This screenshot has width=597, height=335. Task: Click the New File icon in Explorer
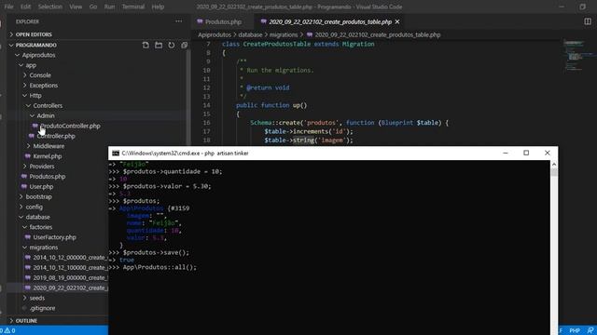click(x=146, y=46)
